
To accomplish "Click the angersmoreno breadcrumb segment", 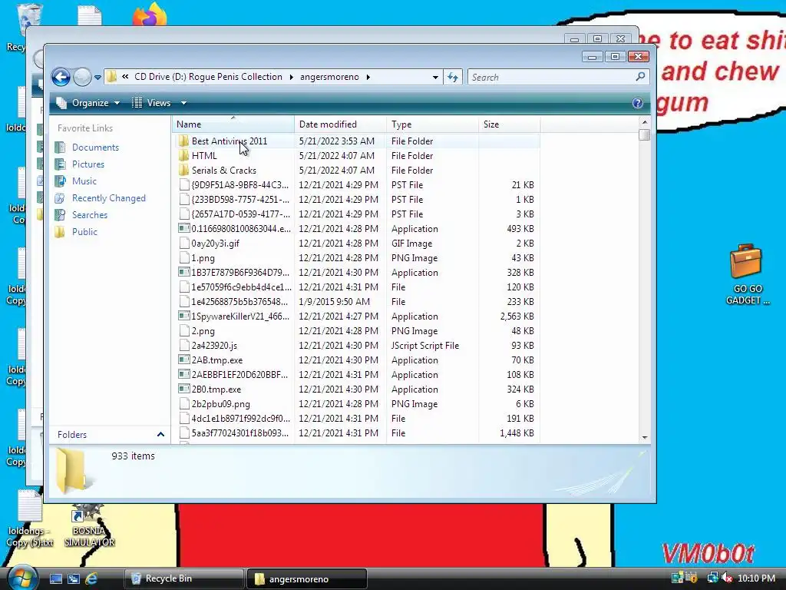I will (x=329, y=77).
